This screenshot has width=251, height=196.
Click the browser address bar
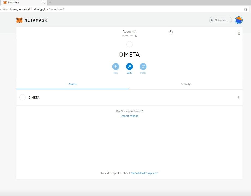pos(122,9)
